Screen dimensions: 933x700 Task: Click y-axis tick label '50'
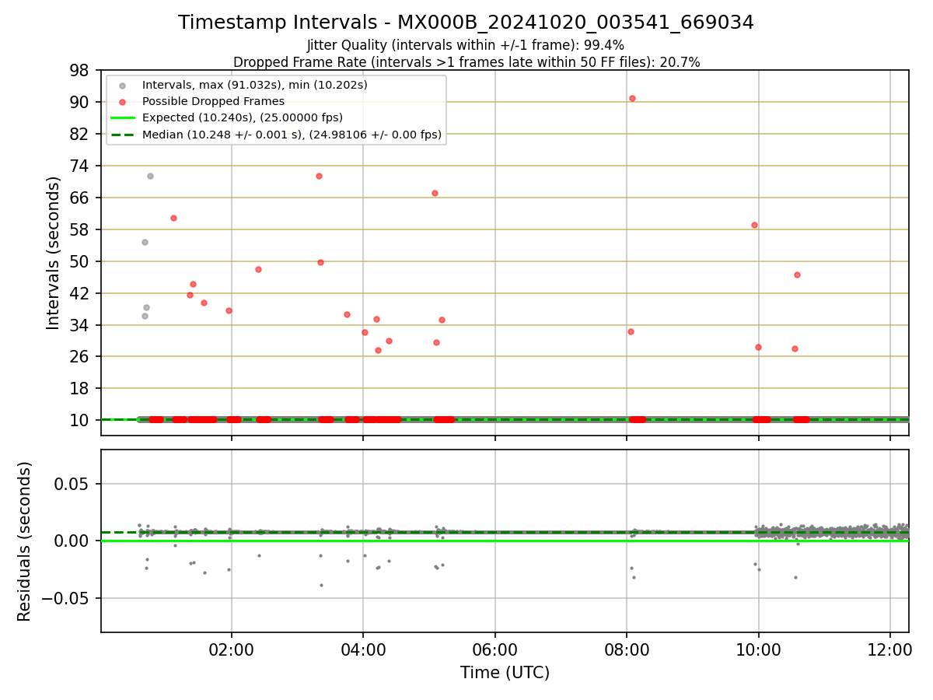(x=80, y=261)
